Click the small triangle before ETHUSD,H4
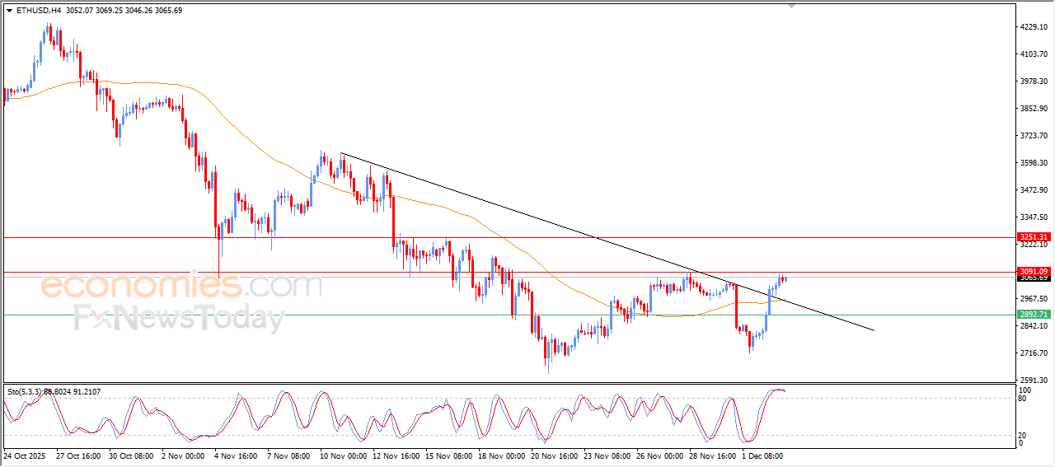The width and height of the screenshot is (1055, 467). [x=9, y=11]
